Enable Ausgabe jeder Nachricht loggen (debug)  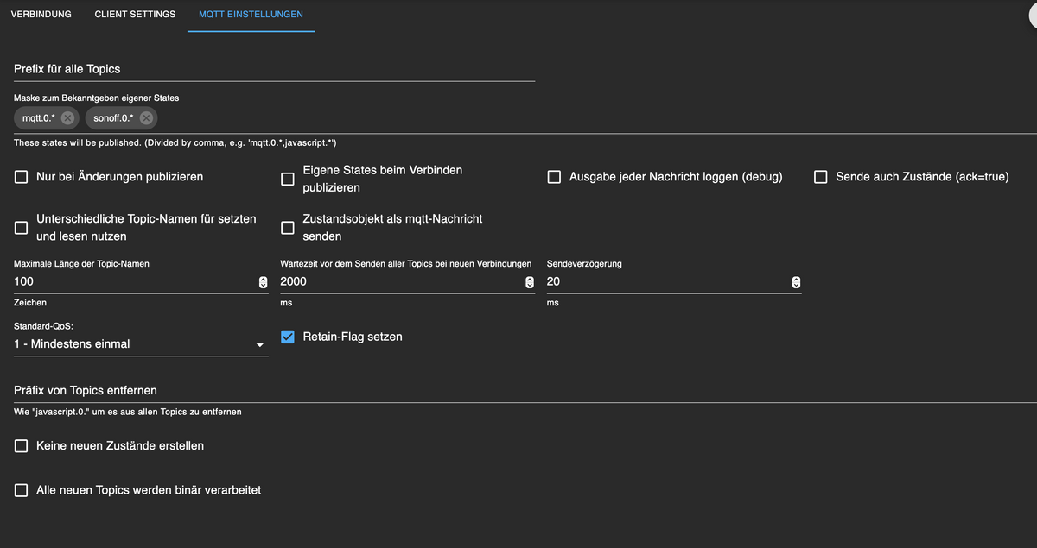[555, 177]
